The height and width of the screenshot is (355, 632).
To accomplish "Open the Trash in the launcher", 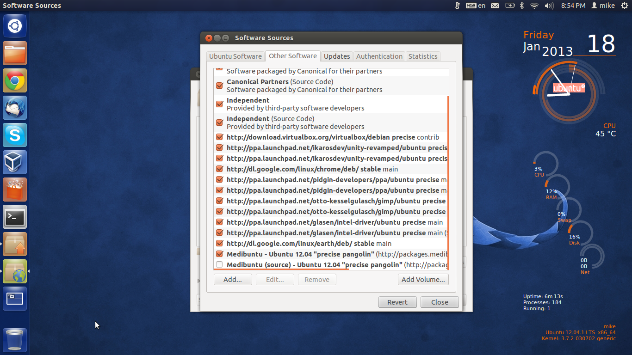I will 15,340.
